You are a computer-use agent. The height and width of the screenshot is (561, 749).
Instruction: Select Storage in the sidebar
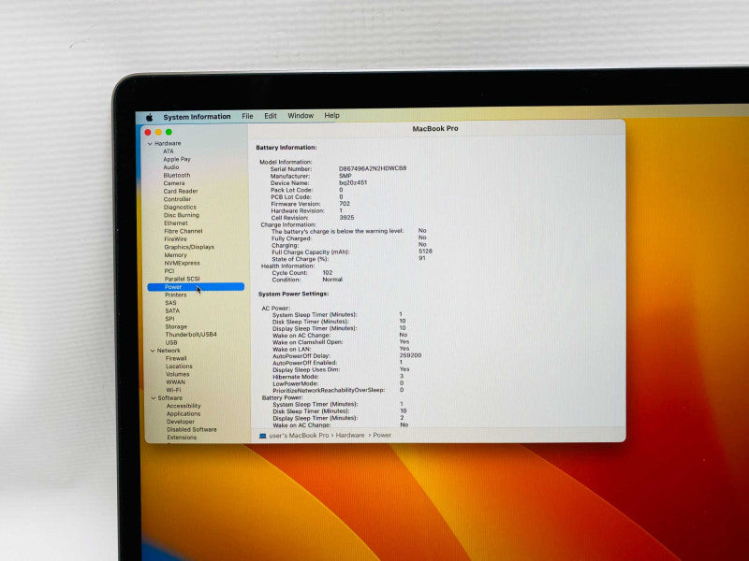point(176,326)
